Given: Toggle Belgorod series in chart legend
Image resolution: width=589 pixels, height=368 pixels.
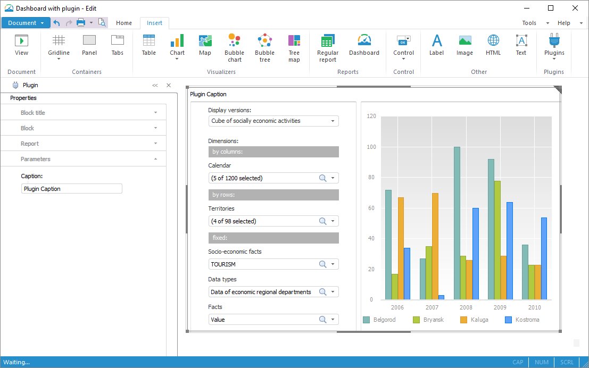Looking at the screenshot, I should pyautogui.click(x=379, y=320).
